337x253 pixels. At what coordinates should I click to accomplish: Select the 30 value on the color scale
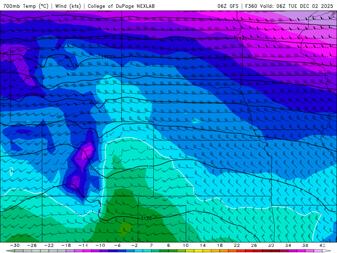(x=271, y=245)
